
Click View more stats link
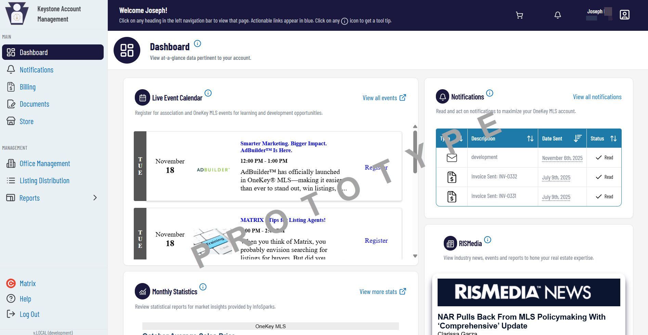(x=383, y=292)
